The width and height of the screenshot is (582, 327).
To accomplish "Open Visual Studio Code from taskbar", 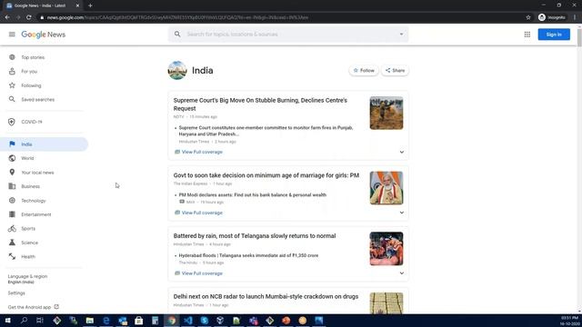I will click(188, 321).
